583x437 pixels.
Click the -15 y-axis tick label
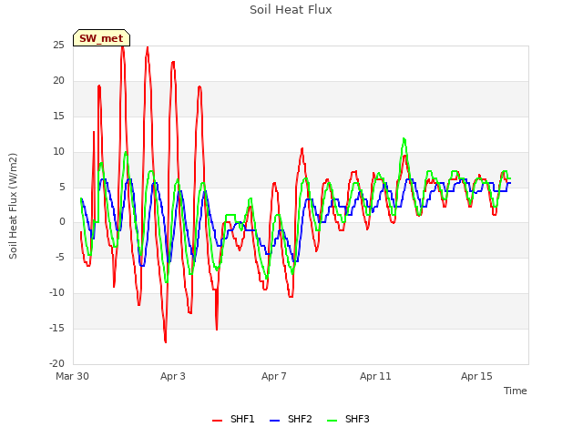coord(57,328)
